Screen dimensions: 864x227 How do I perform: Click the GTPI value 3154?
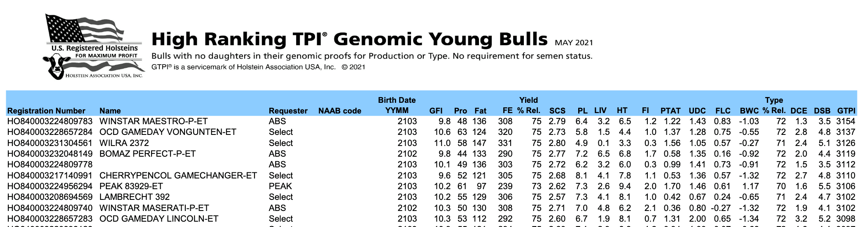846,121
